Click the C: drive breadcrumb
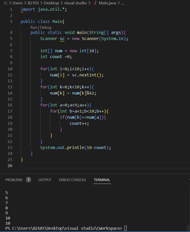The width and height of the screenshot is (190, 232). coord(6,3)
